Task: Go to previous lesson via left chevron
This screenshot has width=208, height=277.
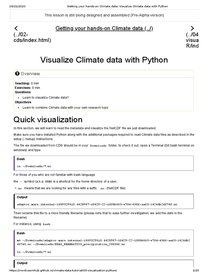Action: point(16,28)
